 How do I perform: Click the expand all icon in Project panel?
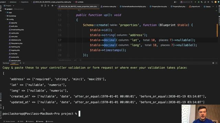[45, 6]
